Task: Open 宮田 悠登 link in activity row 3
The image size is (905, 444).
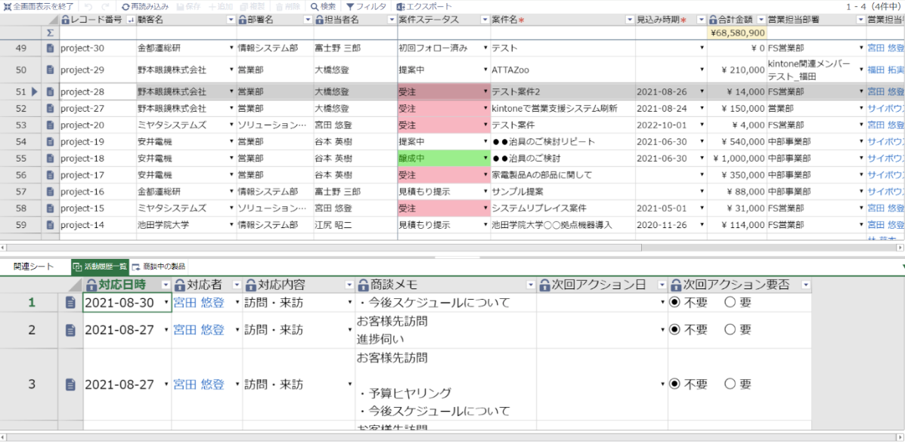Action: pos(199,384)
